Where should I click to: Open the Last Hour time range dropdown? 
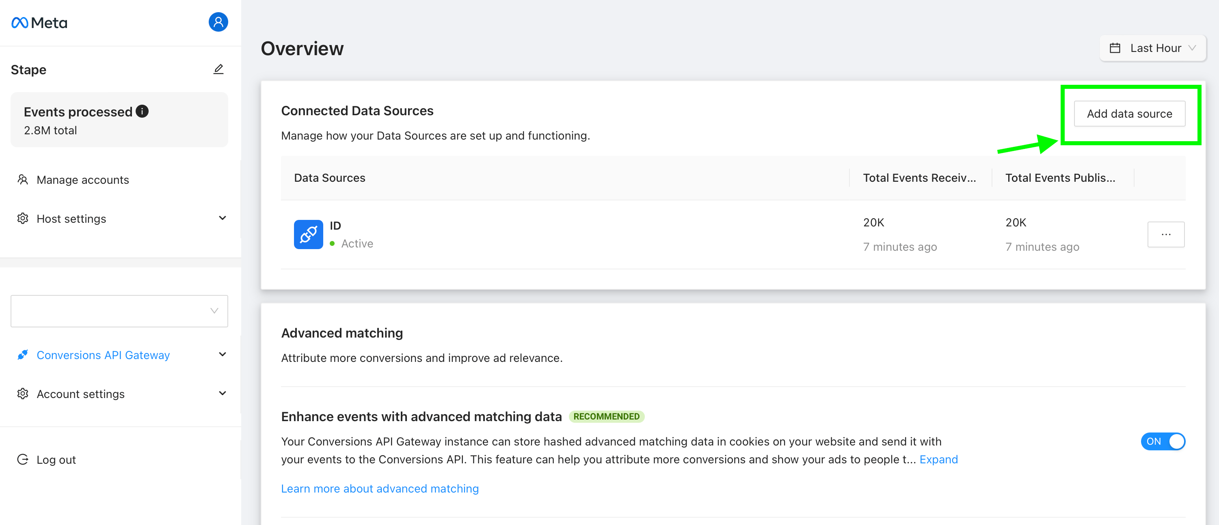click(1153, 48)
